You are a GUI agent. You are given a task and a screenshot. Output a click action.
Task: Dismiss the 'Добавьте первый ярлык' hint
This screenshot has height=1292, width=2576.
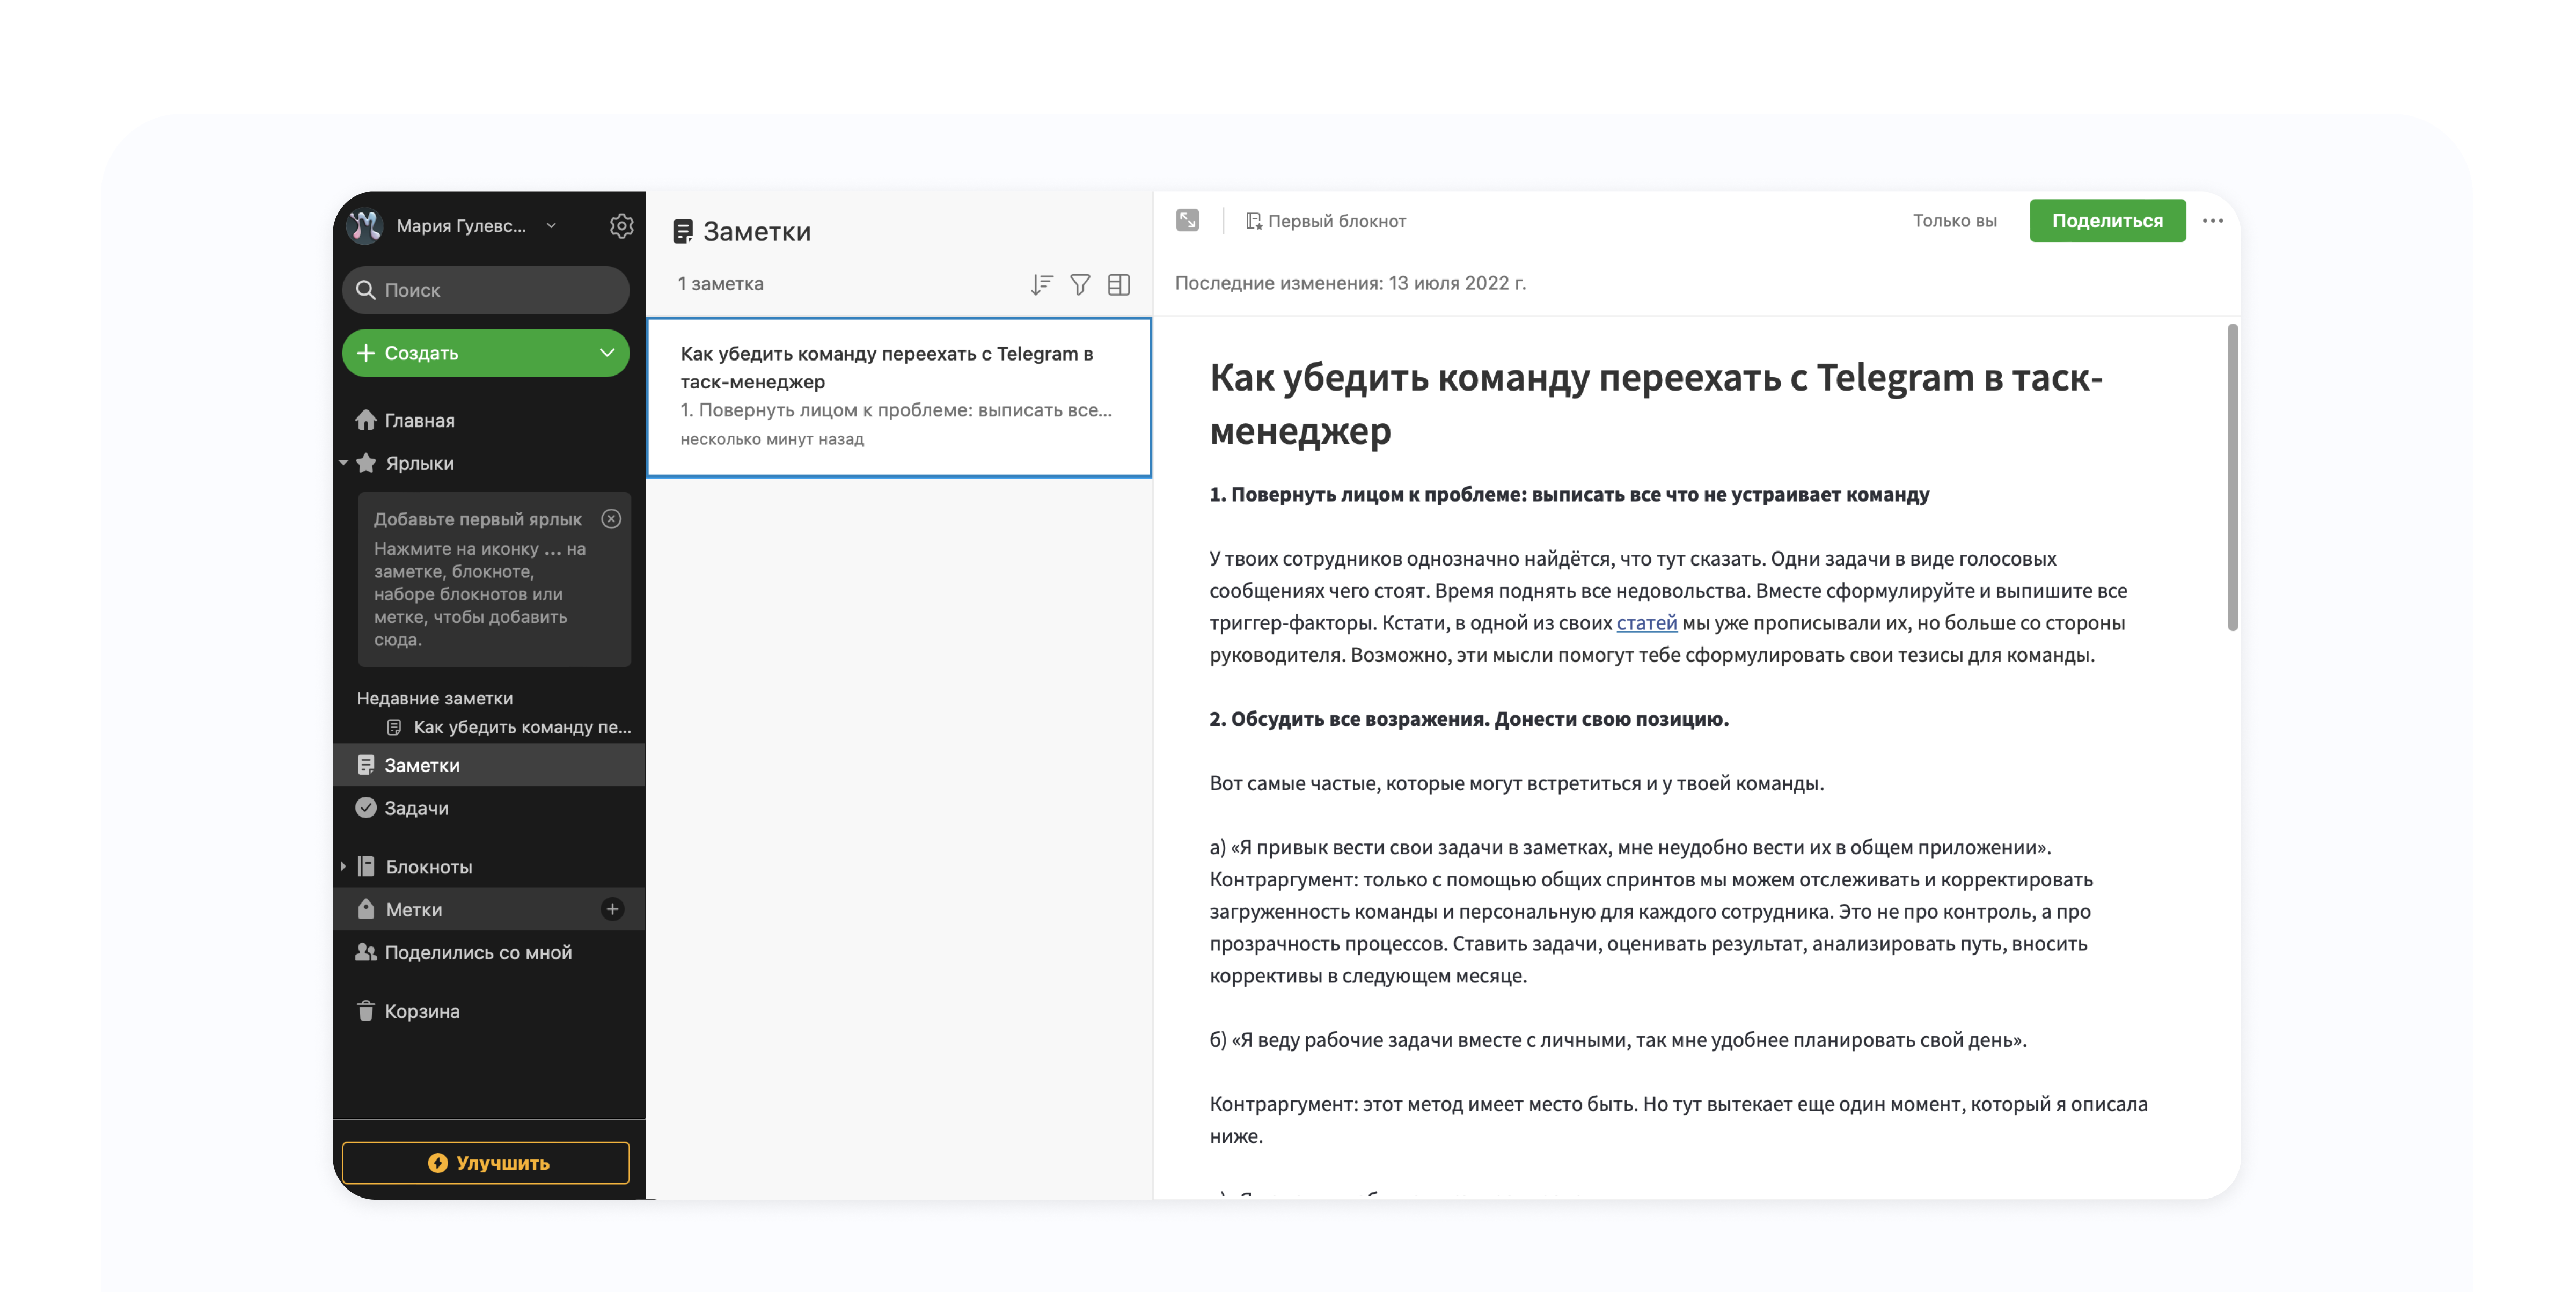[611, 518]
